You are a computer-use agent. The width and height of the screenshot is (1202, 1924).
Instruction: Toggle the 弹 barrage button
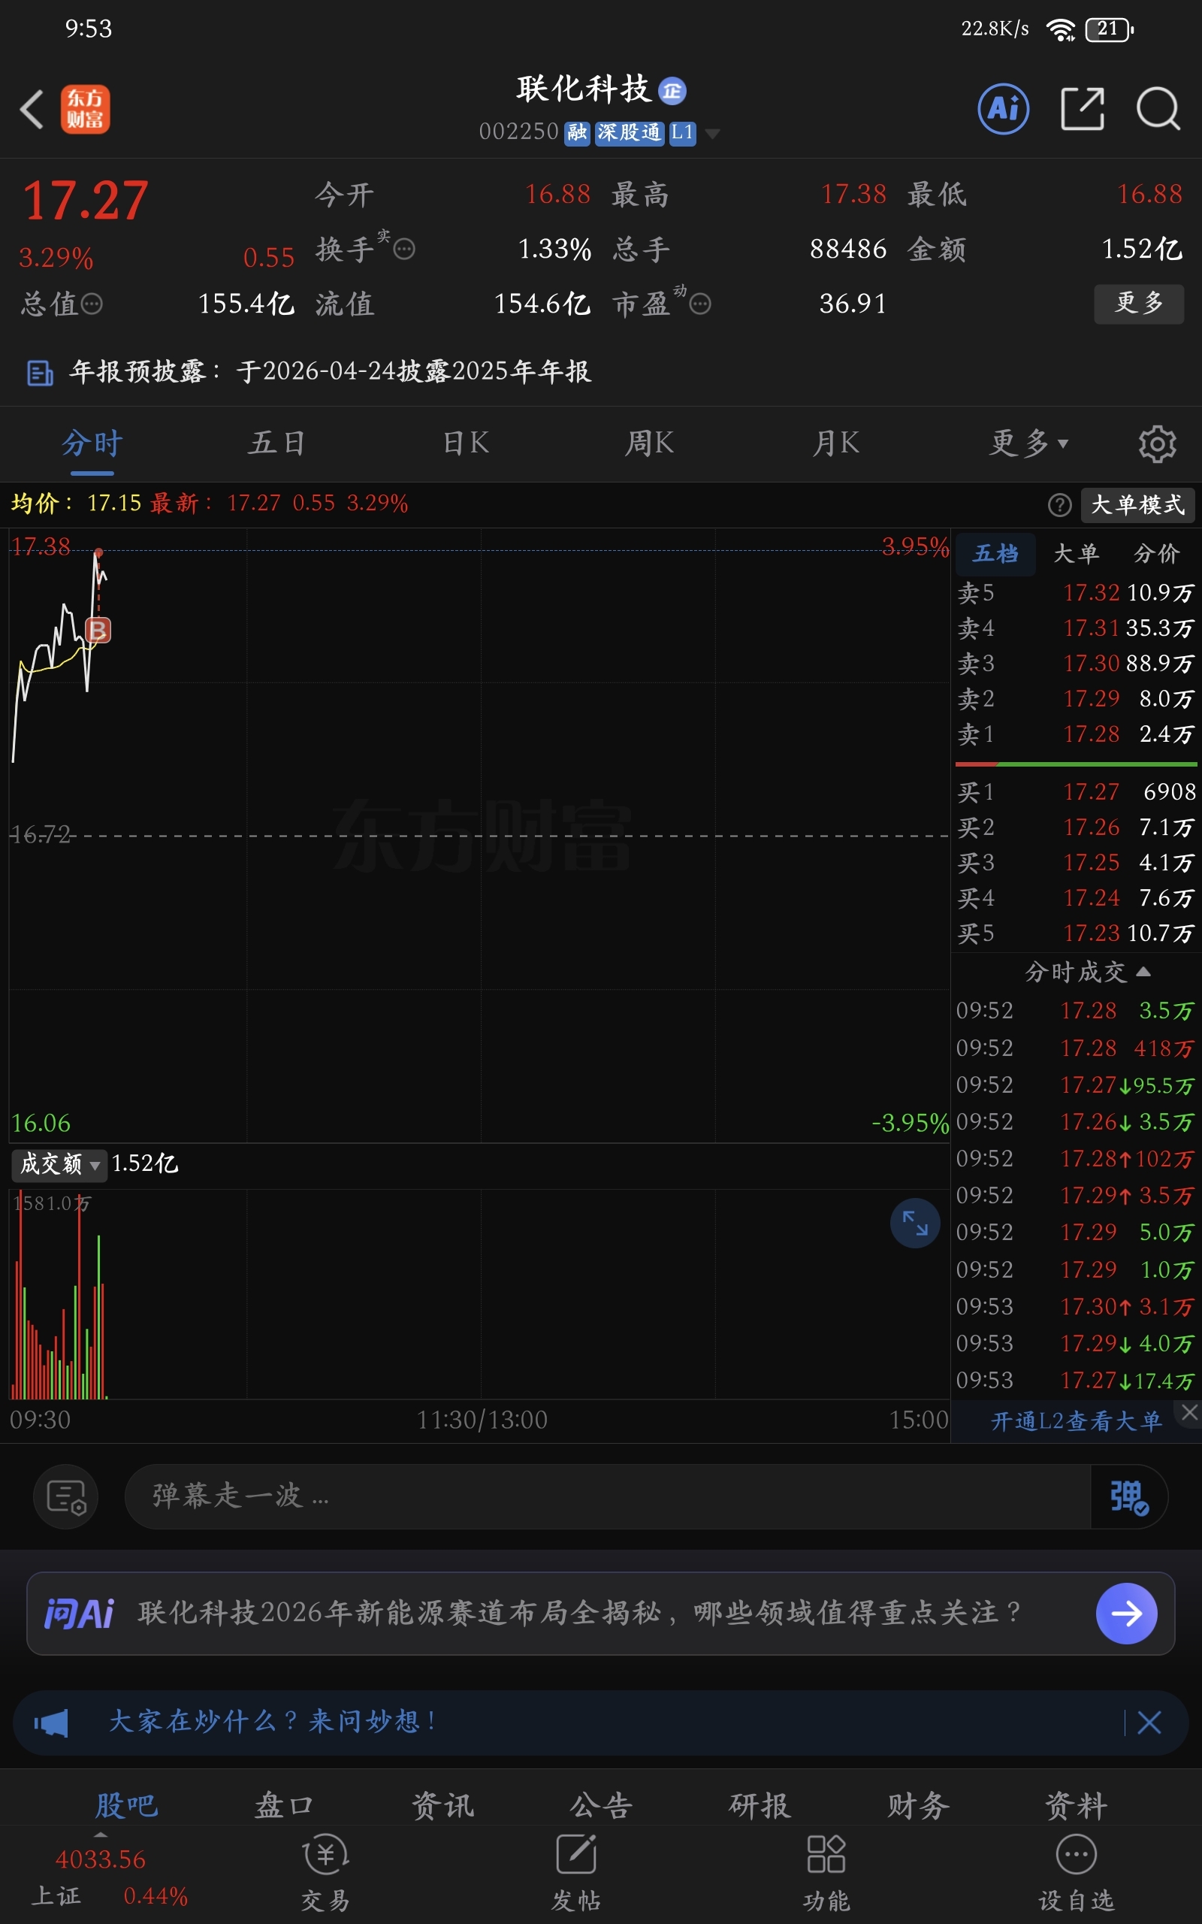coord(1129,1496)
